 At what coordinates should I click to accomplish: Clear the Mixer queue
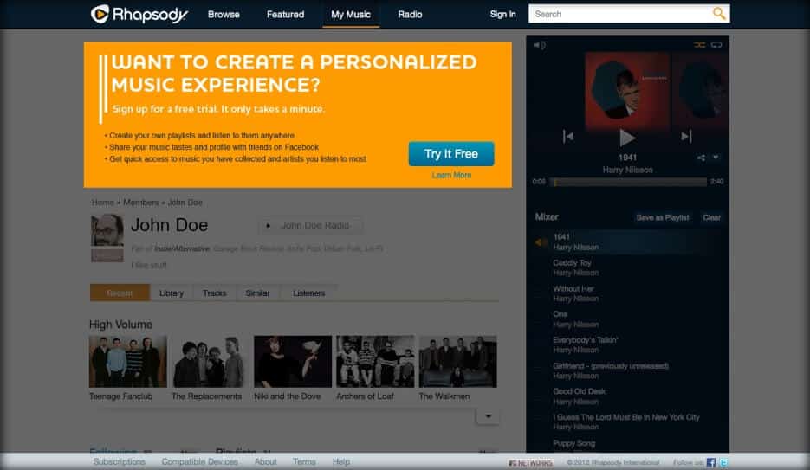coord(711,217)
